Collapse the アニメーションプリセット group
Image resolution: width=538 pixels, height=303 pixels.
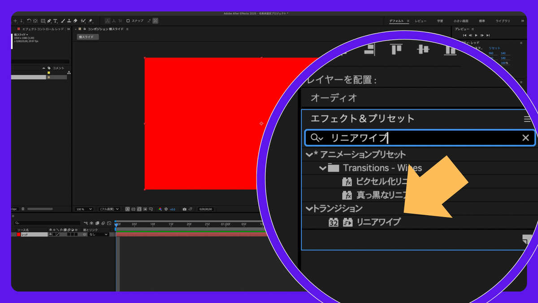309,155
